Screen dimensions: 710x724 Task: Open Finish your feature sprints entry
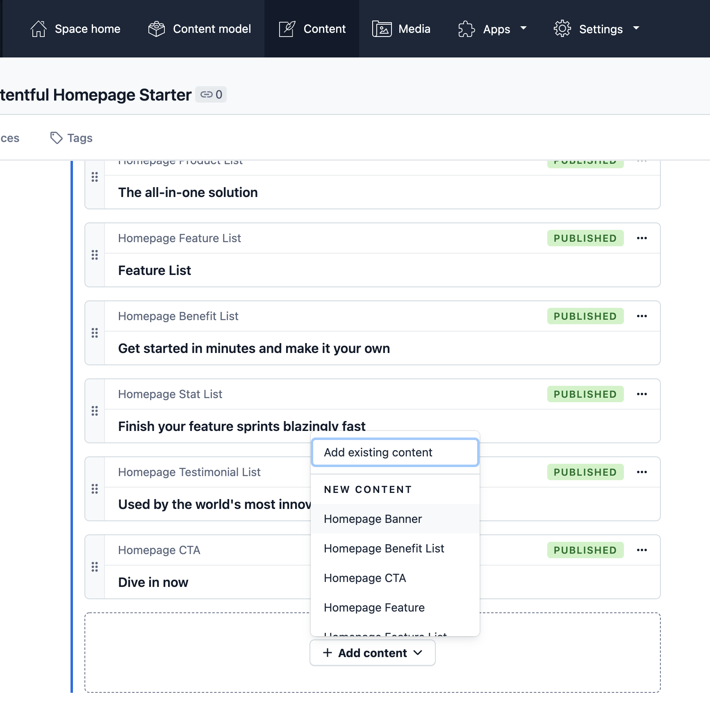tap(241, 426)
